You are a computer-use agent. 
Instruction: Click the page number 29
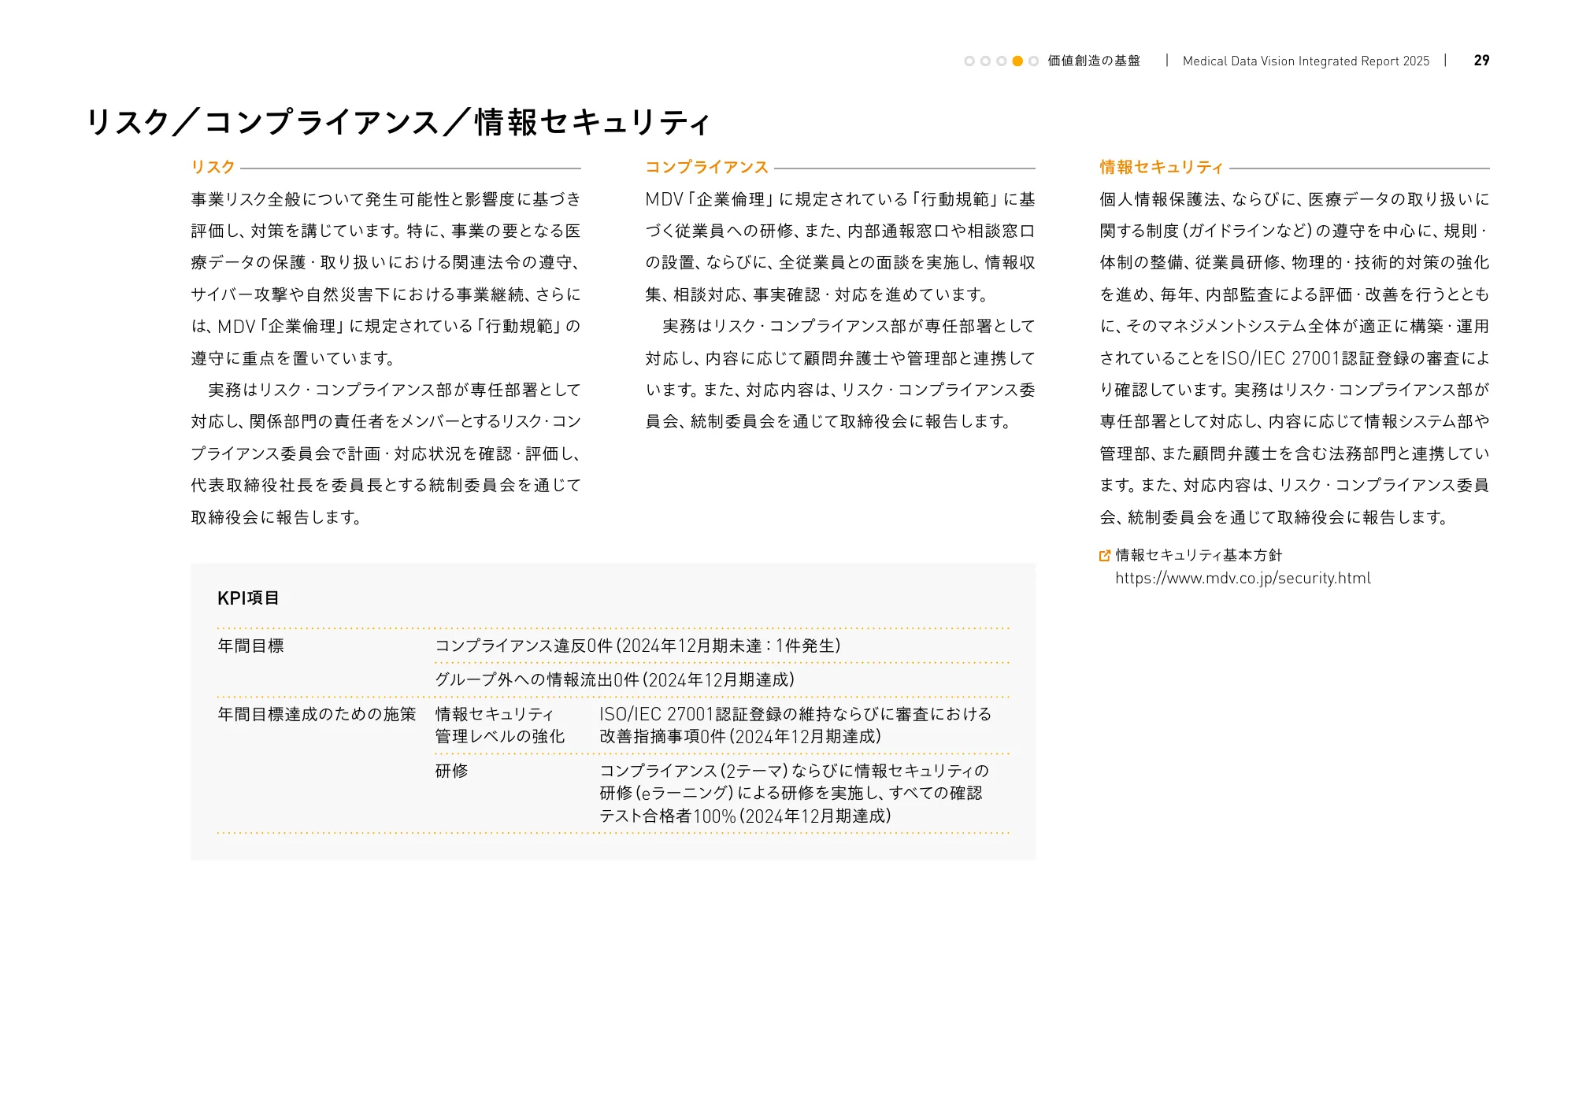(x=1481, y=61)
